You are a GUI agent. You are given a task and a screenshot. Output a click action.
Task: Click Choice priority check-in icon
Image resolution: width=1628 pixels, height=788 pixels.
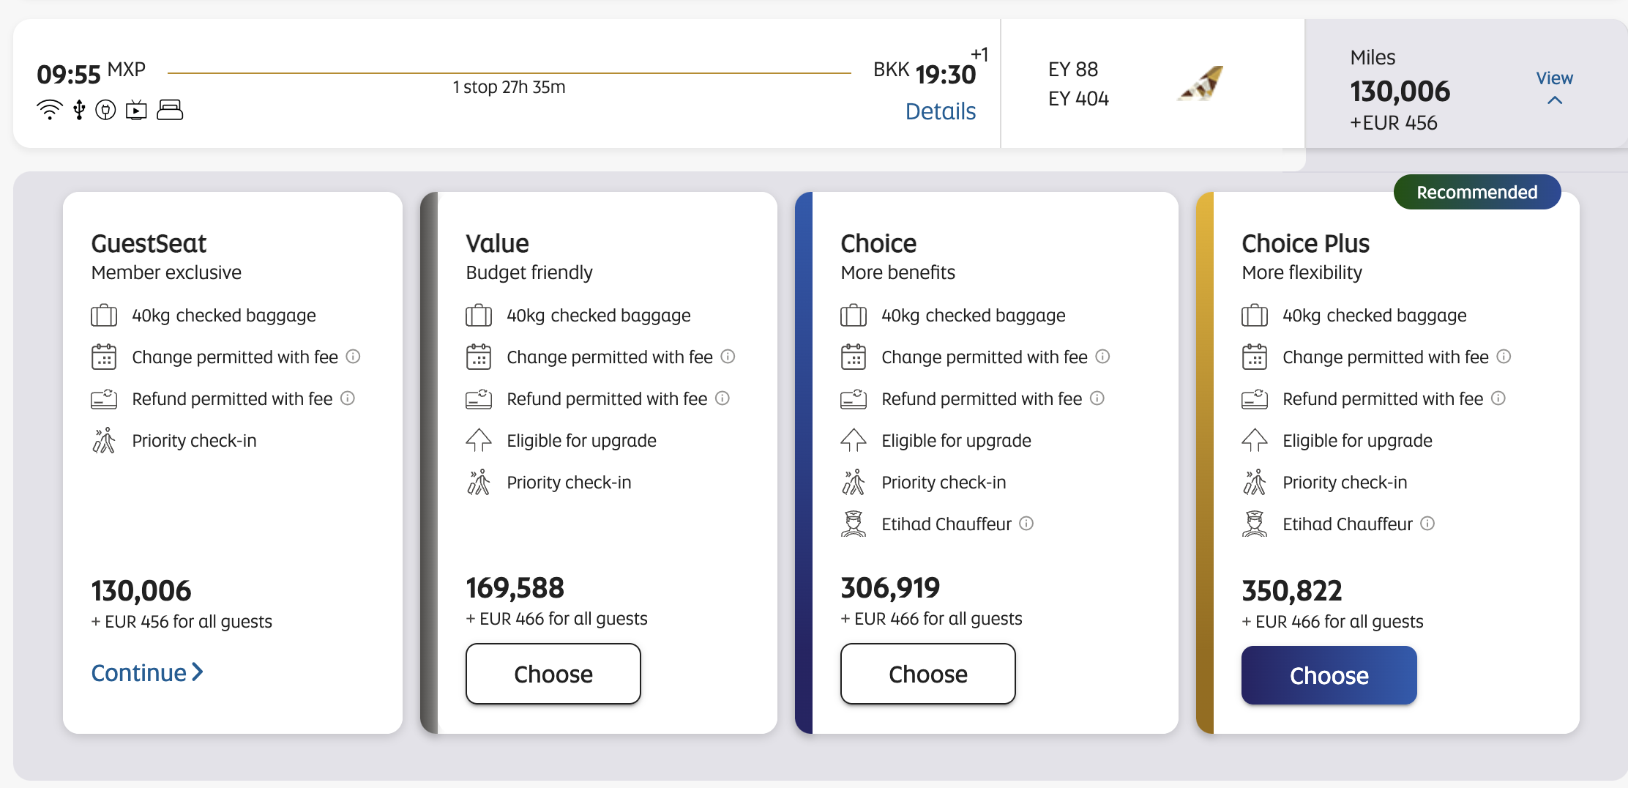[854, 482]
